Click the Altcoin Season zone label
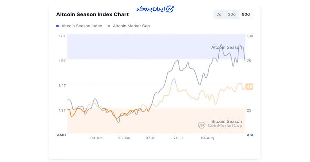310x162 pixels. [x=226, y=47]
